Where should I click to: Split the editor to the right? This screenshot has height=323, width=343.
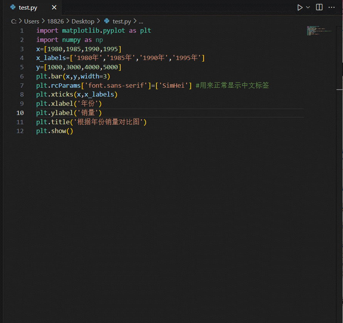pos(319,7)
